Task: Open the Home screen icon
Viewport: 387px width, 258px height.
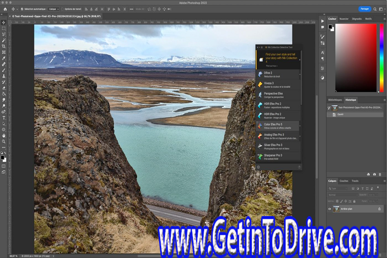Action: (x=5, y=9)
